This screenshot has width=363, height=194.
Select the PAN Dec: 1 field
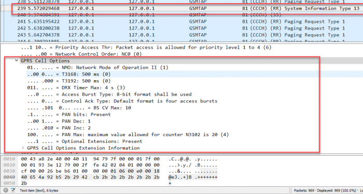point(59,121)
